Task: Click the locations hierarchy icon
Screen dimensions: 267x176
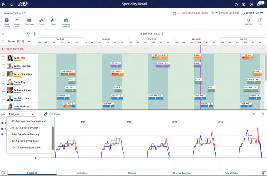Action: click(x=212, y=13)
